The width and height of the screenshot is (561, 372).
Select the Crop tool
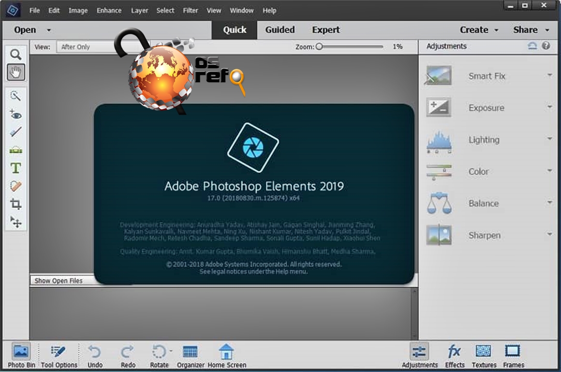[16, 204]
